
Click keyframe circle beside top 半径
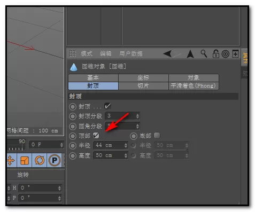coord(73,146)
